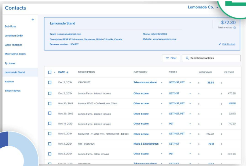The image size is (246, 167).
Task: Select Lemonade Stand in contact list
Action: coord(15,72)
